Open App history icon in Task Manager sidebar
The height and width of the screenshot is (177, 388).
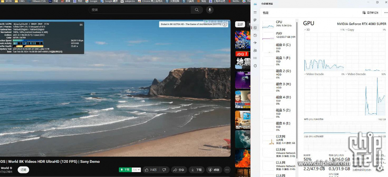255,35
